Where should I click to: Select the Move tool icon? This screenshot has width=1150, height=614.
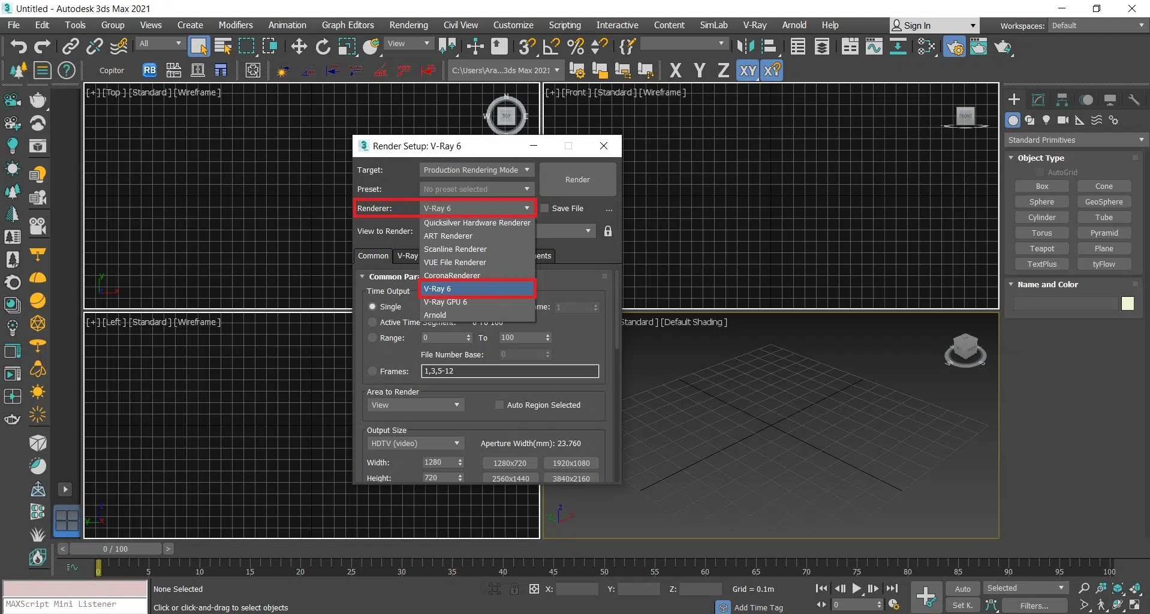pyautogui.click(x=299, y=47)
